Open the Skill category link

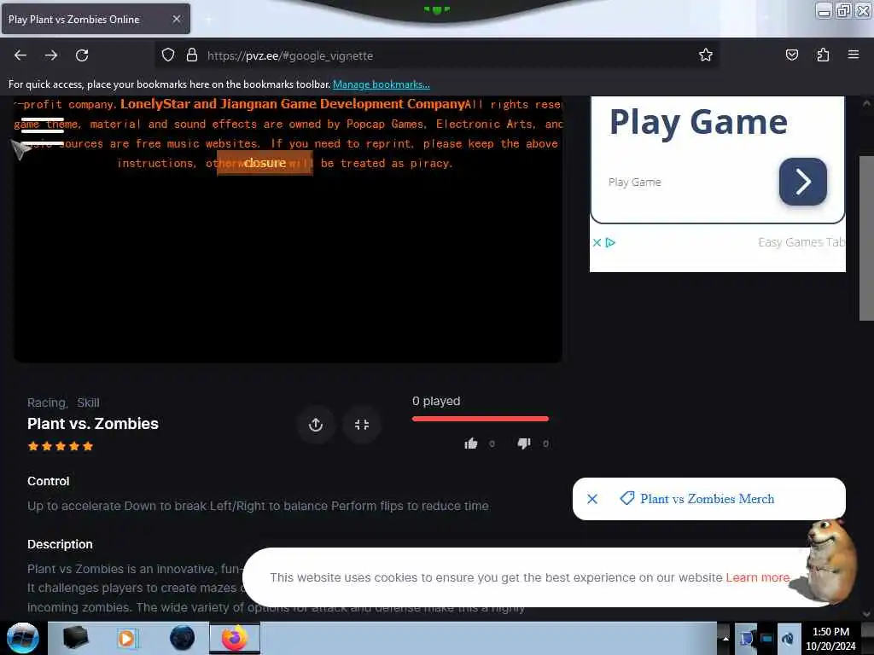88,403
